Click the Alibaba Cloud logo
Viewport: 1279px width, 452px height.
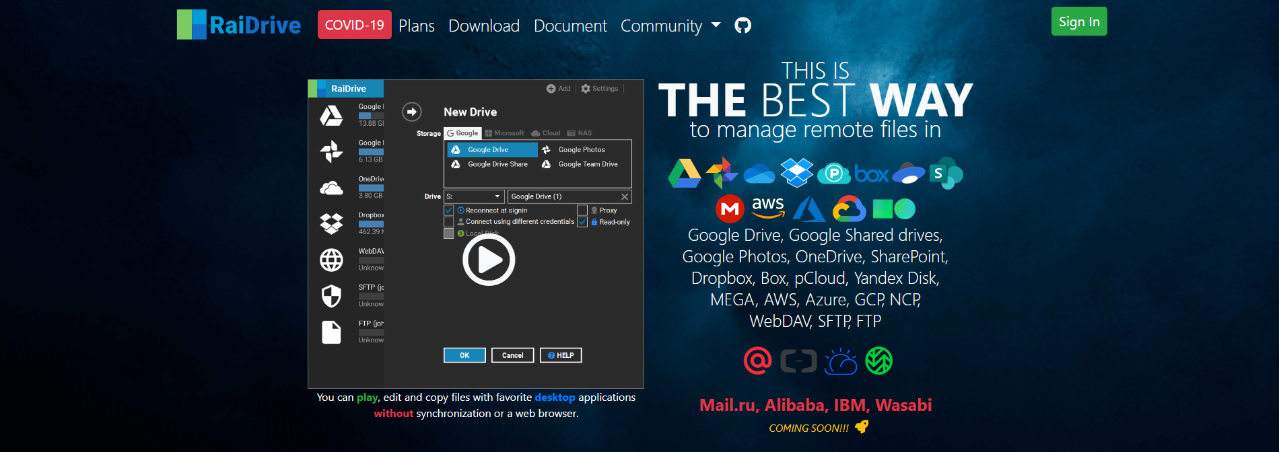pos(798,361)
